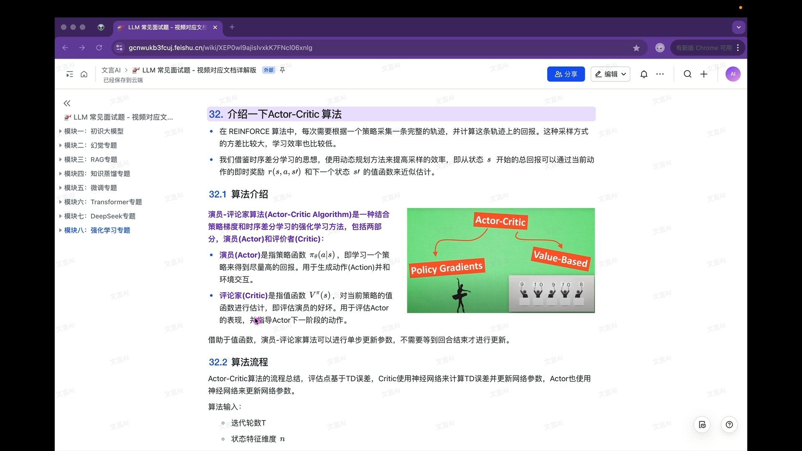This screenshot has width=802, height=451.
Task: Open document search magnifier icon
Action: point(688,74)
